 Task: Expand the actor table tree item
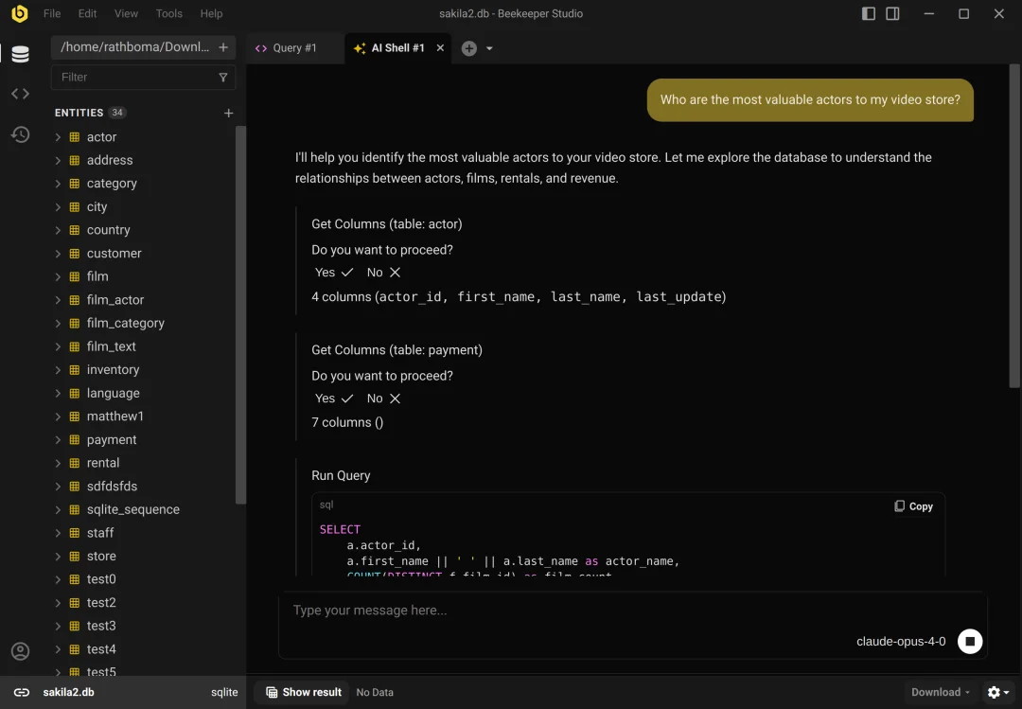point(58,137)
